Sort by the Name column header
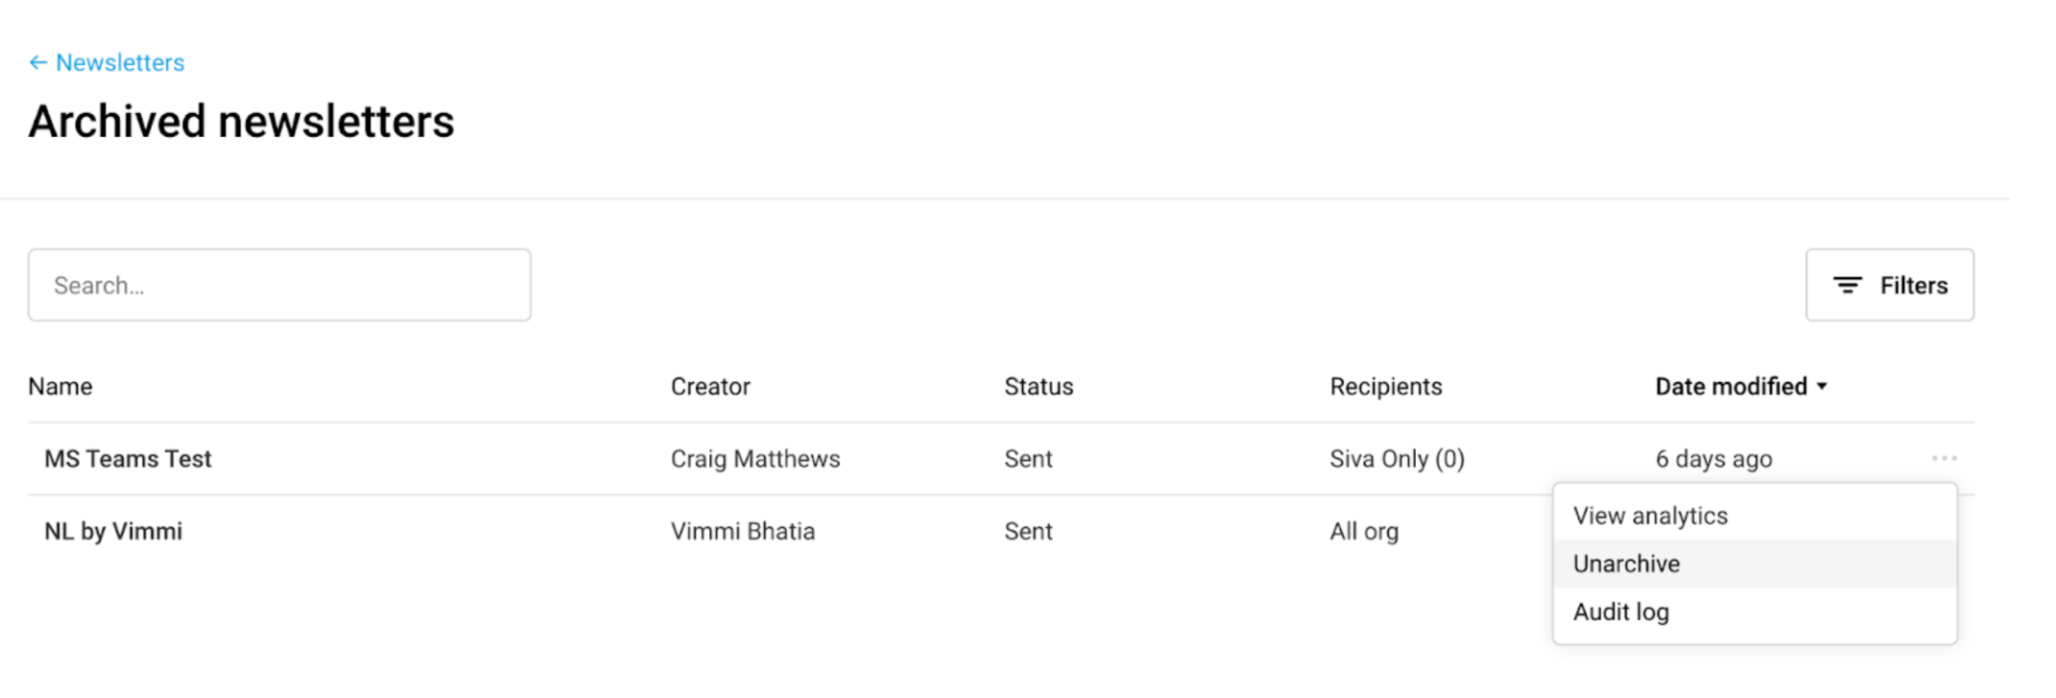This screenshot has width=2056, height=698. pos(60,387)
